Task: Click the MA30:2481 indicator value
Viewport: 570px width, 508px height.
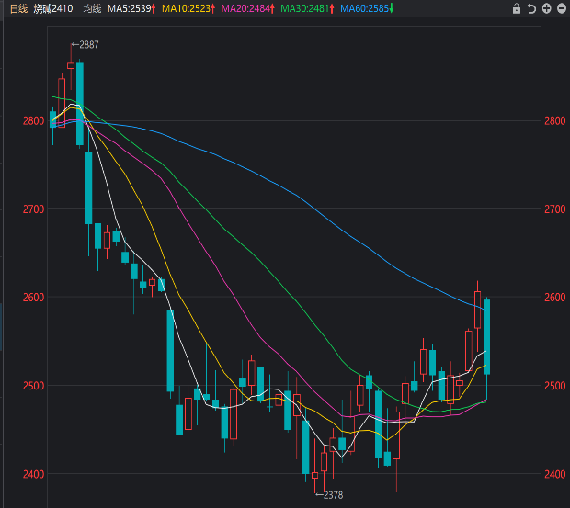Action: 308,8
